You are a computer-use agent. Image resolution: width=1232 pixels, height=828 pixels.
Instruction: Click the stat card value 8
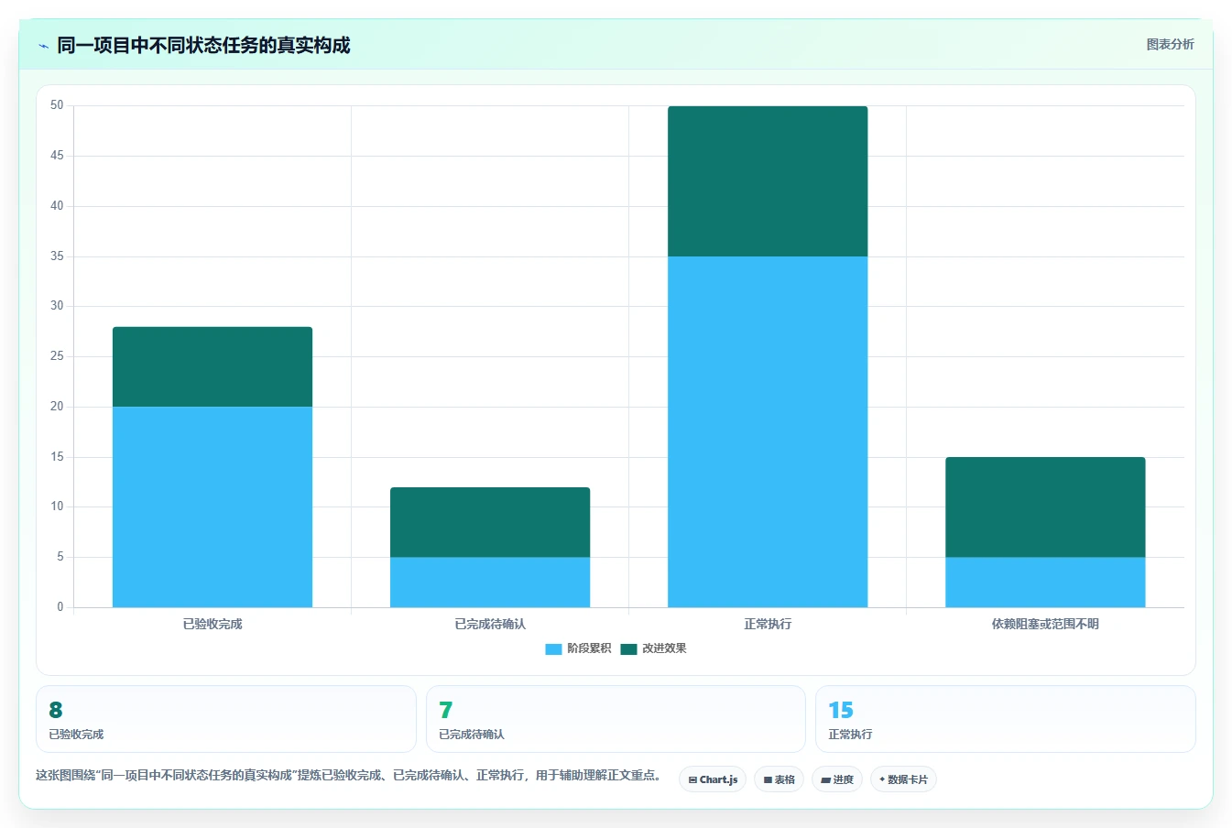(56, 710)
